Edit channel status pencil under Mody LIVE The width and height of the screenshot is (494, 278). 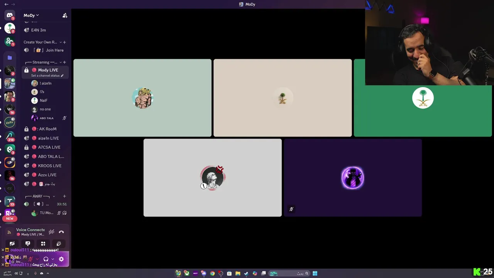[x=62, y=76]
